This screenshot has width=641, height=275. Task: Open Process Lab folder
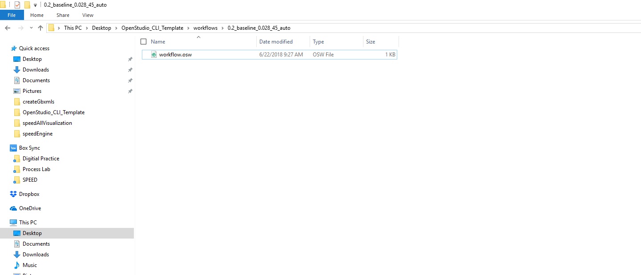point(36,169)
